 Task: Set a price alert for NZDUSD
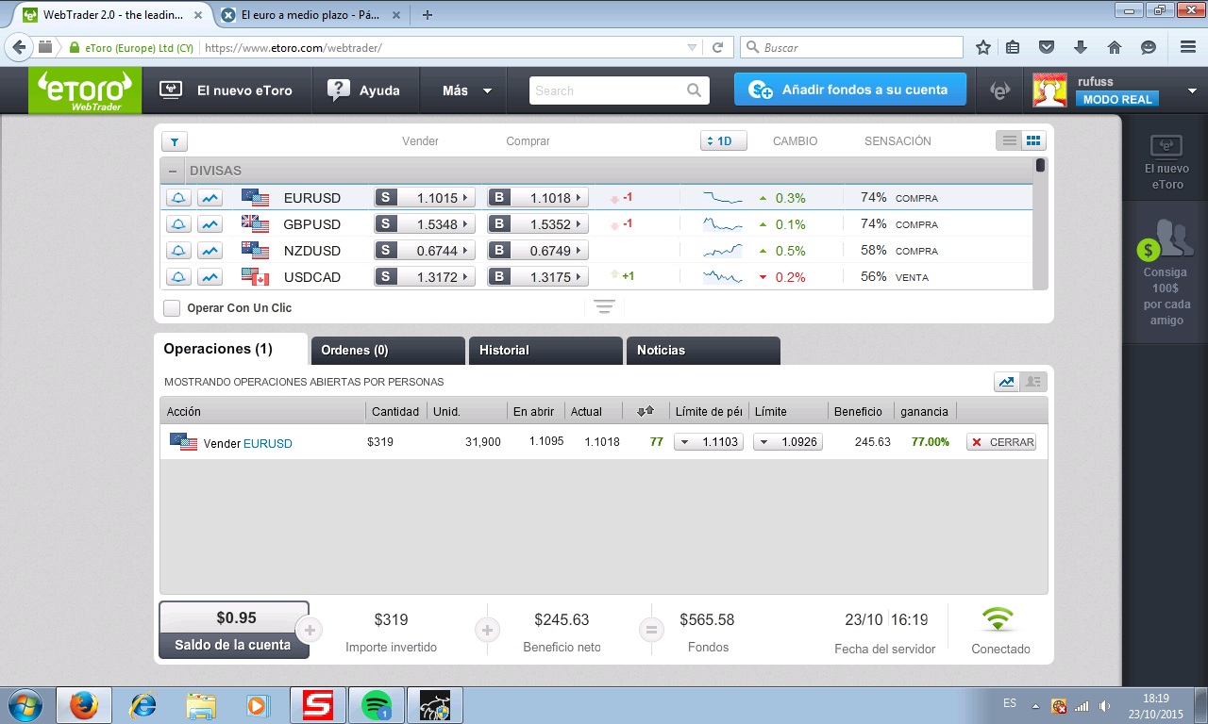[178, 251]
